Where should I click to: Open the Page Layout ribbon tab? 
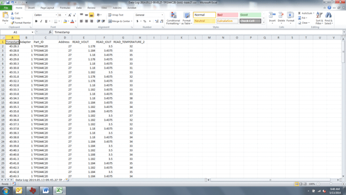47,8
